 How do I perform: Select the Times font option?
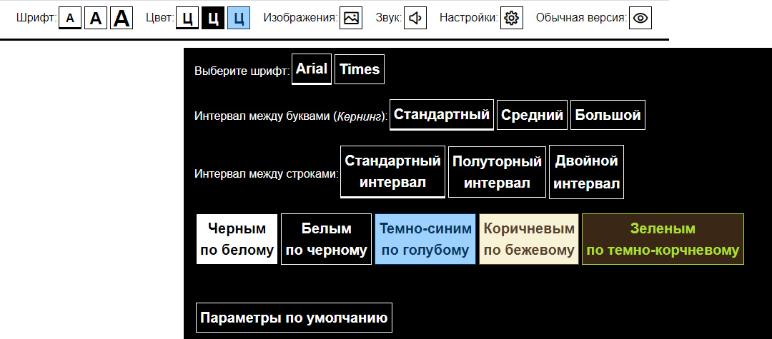pyautogui.click(x=360, y=69)
